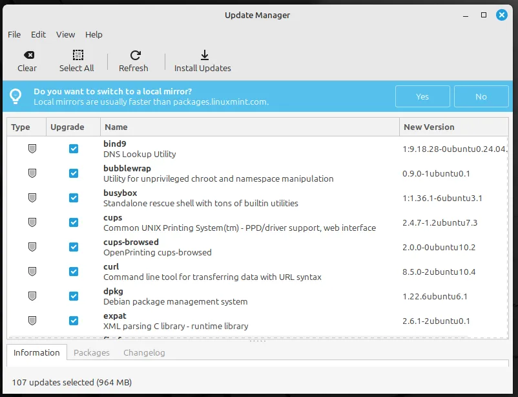This screenshot has width=518, height=397.
Task: Sort by New Version column header
Action: [452, 127]
